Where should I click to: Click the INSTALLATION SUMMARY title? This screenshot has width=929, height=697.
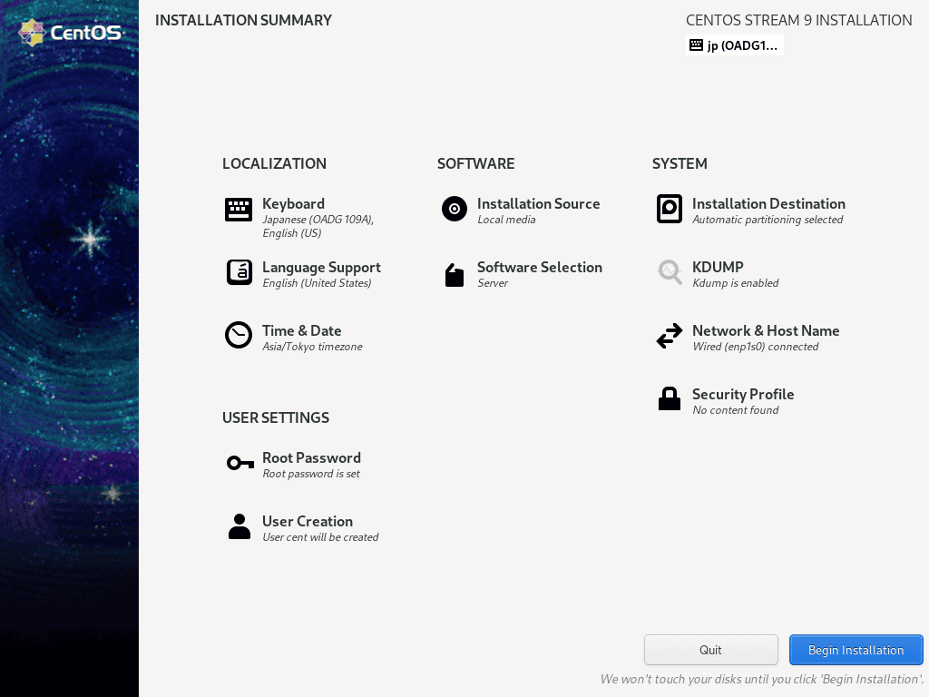click(x=243, y=20)
